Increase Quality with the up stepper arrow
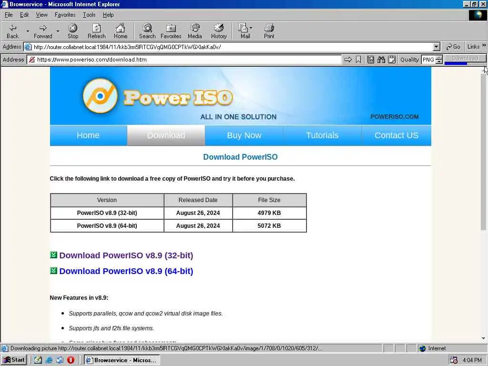The width and height of the screenshot is (488, 366). click(x=439, y=58)
